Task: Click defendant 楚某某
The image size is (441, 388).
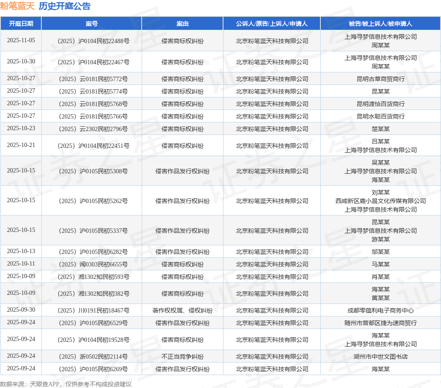Action: (x=381, y=129)
